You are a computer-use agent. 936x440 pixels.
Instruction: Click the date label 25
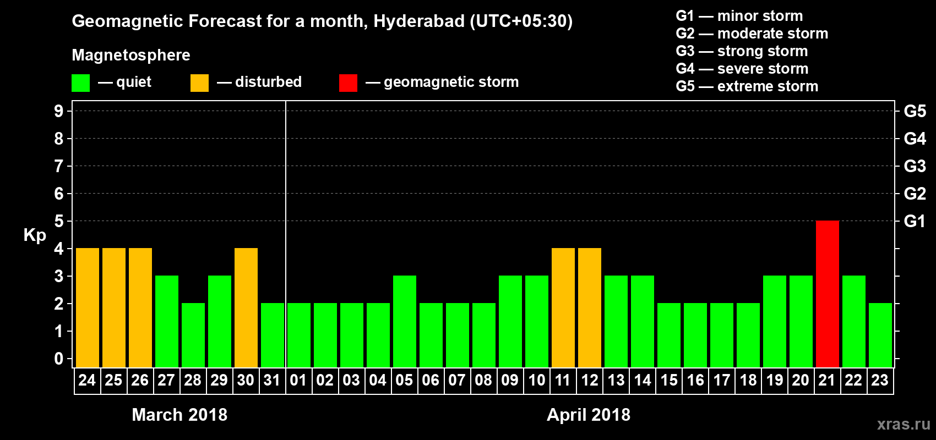tap(113, 380)
